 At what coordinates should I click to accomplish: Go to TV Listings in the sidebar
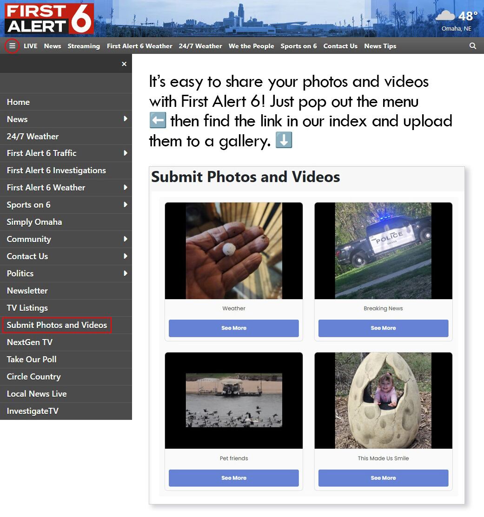point(27,308)
